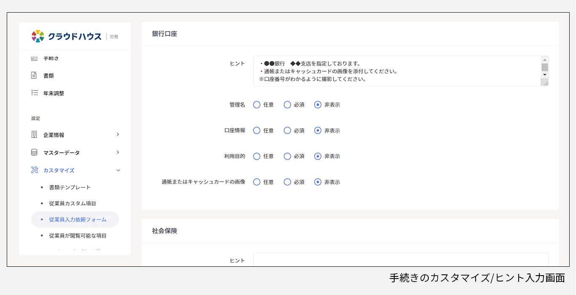
Task: Set 通帳またはキャッシュカードの画像 to 必須
Action: [287, 182]
